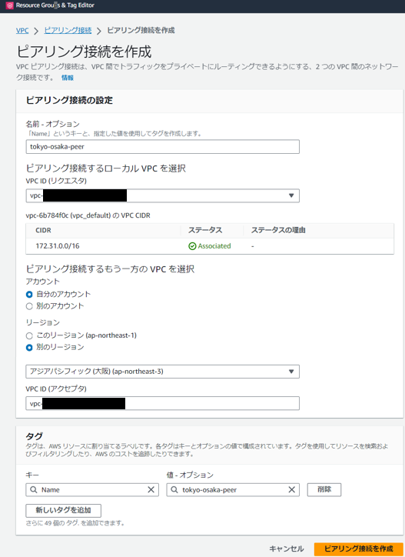Click the tag key Name search field
Viewport: 405px width, 557px height.
(x=92, y=490)
